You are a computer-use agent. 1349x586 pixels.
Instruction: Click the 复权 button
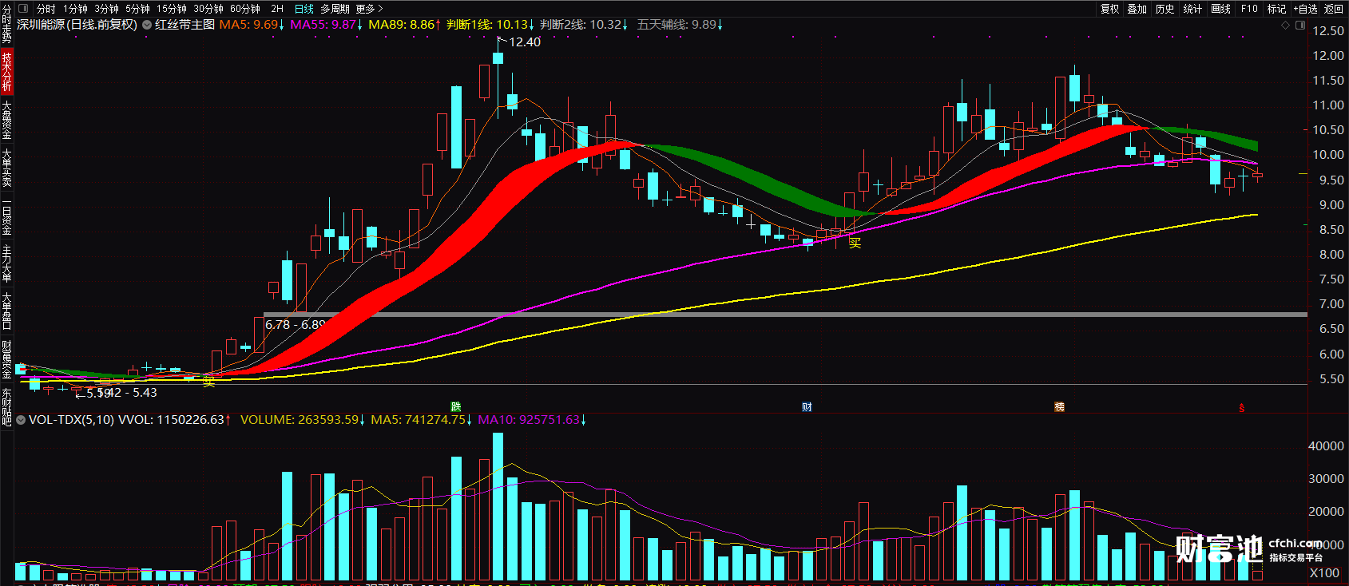1110,9
